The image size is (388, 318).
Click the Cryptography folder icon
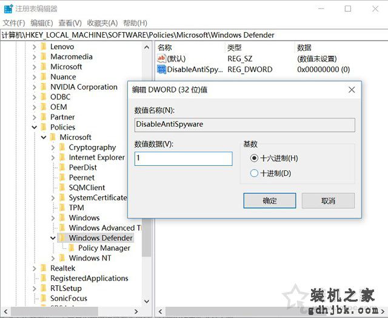(62, 147)
